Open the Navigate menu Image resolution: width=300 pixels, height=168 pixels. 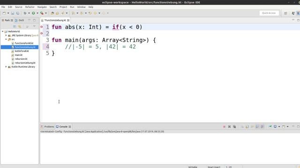pos(42,7)
